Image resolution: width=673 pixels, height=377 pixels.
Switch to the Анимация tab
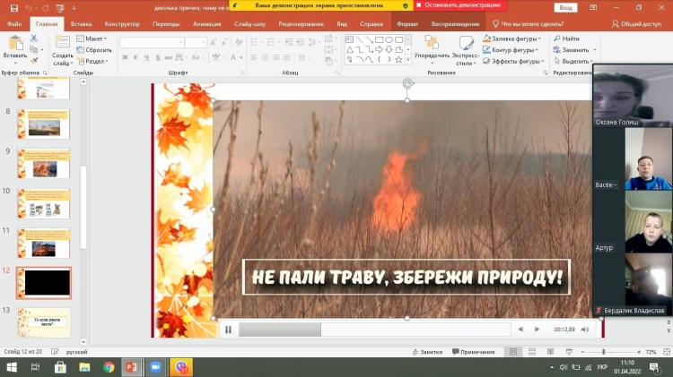[x=207, y=24]
